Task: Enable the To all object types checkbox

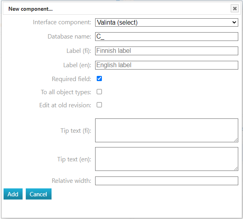Action: (x=99, y=92)
